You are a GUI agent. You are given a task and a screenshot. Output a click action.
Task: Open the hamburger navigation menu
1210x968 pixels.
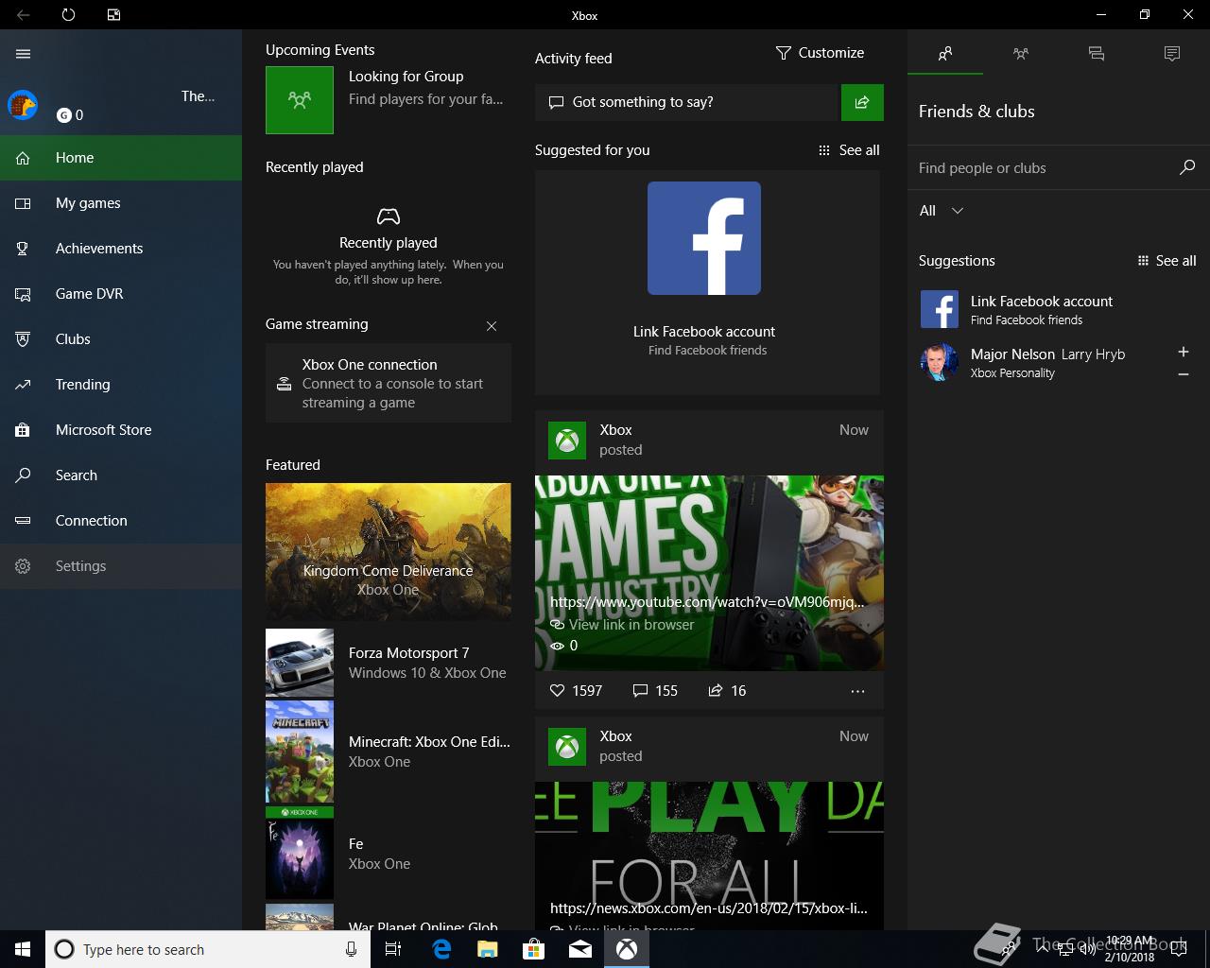pos(24,54)
